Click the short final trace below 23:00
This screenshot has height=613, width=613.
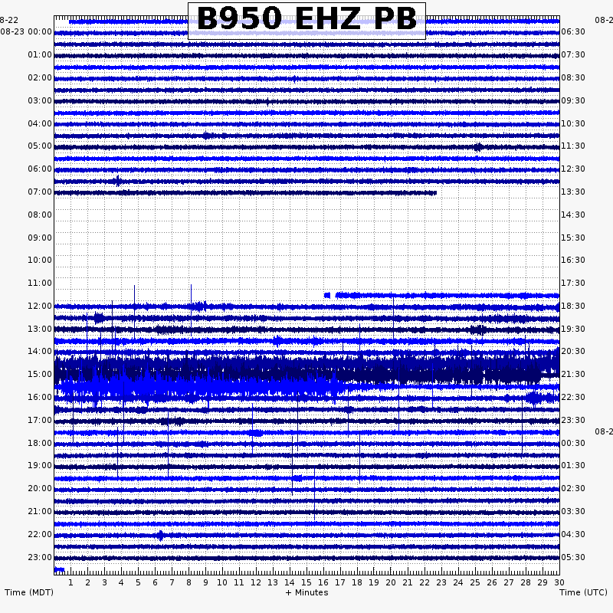pos(60,569)
